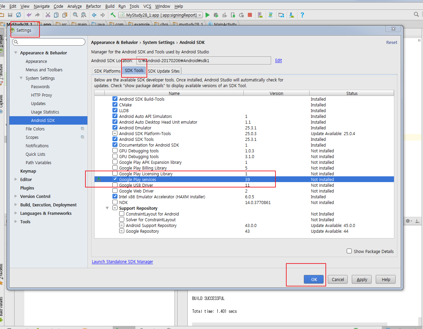Viewport: 423px width, 329px height.
Task: Collapse the System Settings tree node
Action: 21,78
